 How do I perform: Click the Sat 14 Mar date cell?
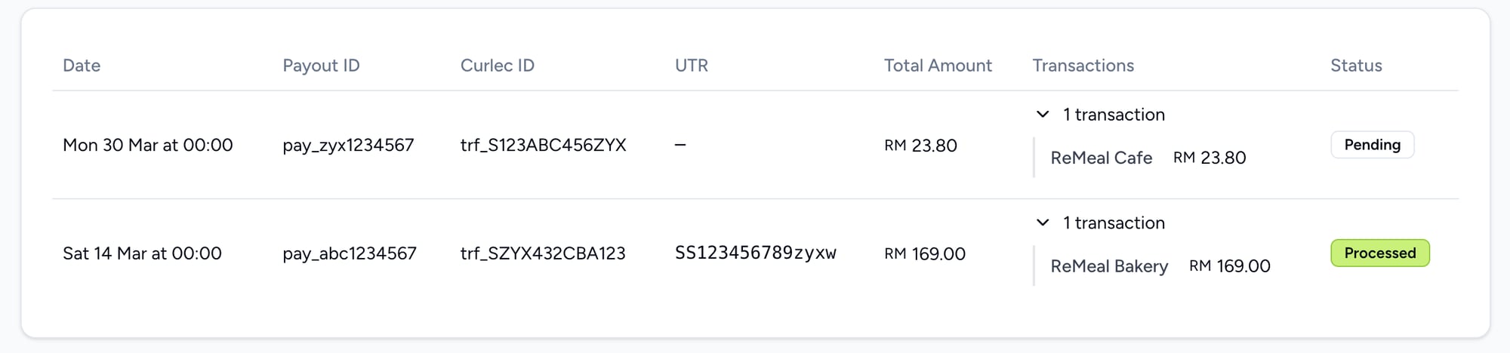coord(142,253)
